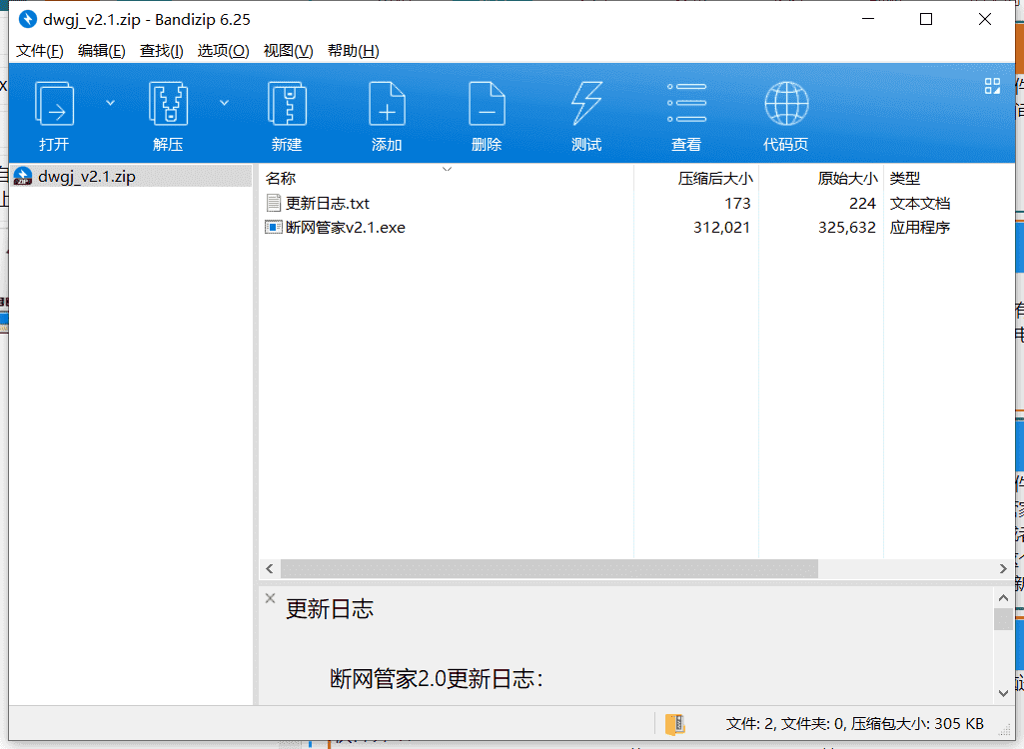This screenshot has height=749, width=1024.
Task: Click the 更新日志 preview heading
Action: coord(329,609)
